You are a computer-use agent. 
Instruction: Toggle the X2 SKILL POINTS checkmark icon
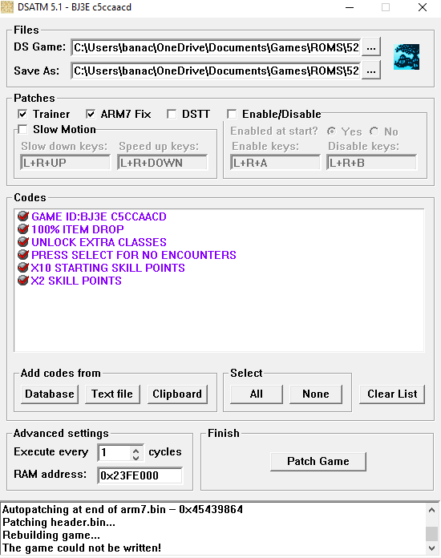23,281
